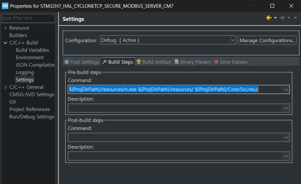Image resolution: width=301 pixels, height=184 pixels.
Task: Expand the Resource tree node
Action: [5, 28]
